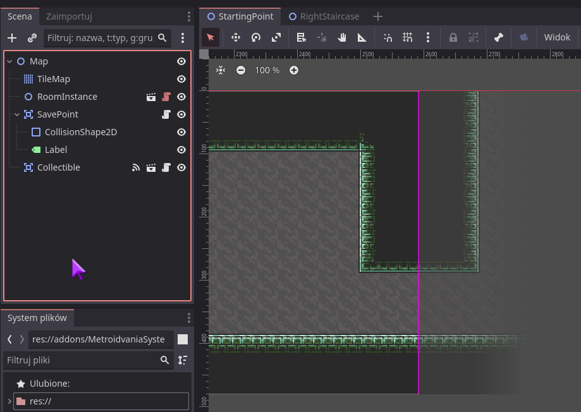The width and height of the screenshot is (581, 412).
Task: Click the 100 % zoom reset button
Action: [x=267, y=70]
